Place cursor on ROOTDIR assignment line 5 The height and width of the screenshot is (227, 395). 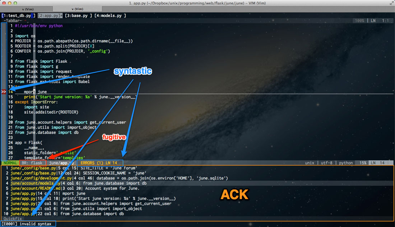(55, 46)
